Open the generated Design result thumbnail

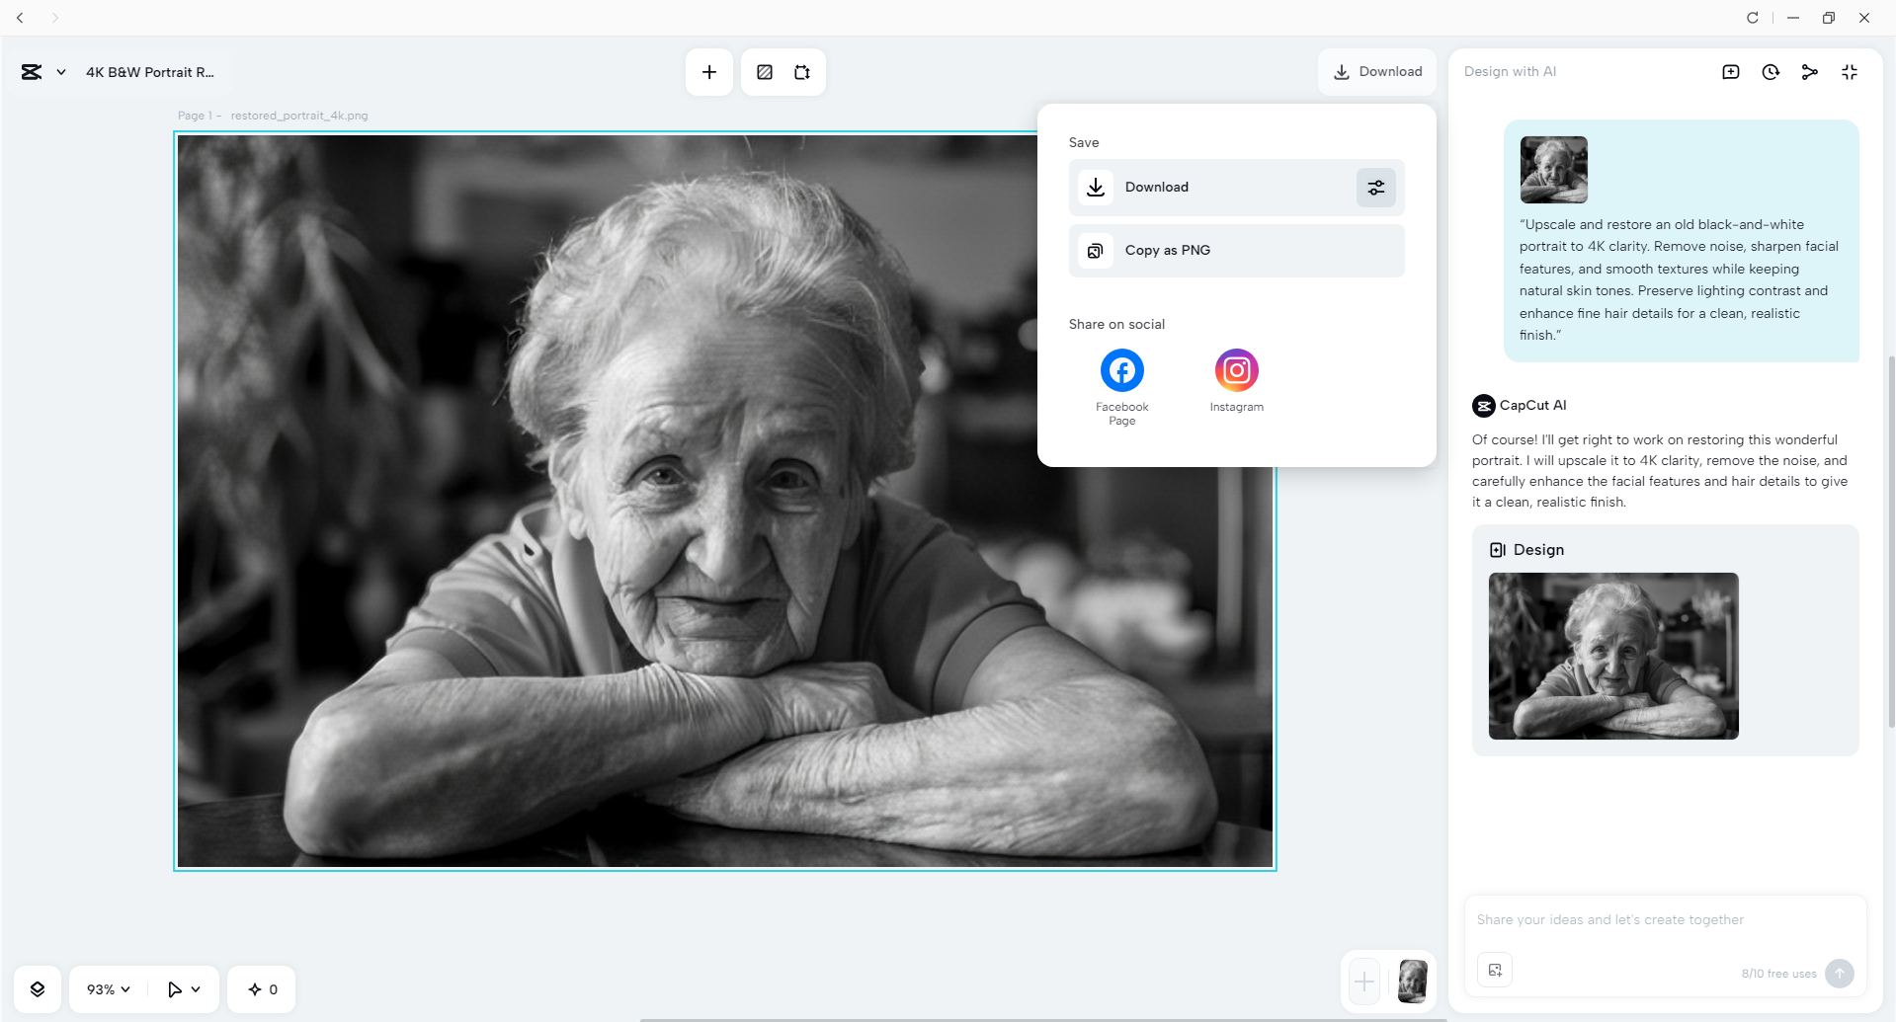click(x=1613, y=656)
